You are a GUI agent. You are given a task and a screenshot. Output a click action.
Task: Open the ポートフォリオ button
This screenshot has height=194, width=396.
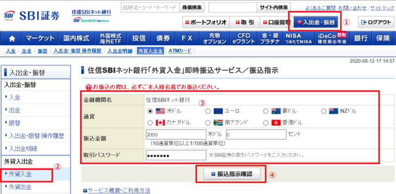point(205,22)
